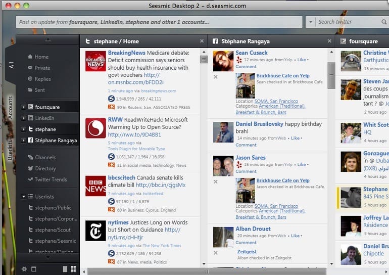Viewport: 389px width, 275px height.
Task: Click the Facebook icon in column header
Action: click(x=215, y=41)
